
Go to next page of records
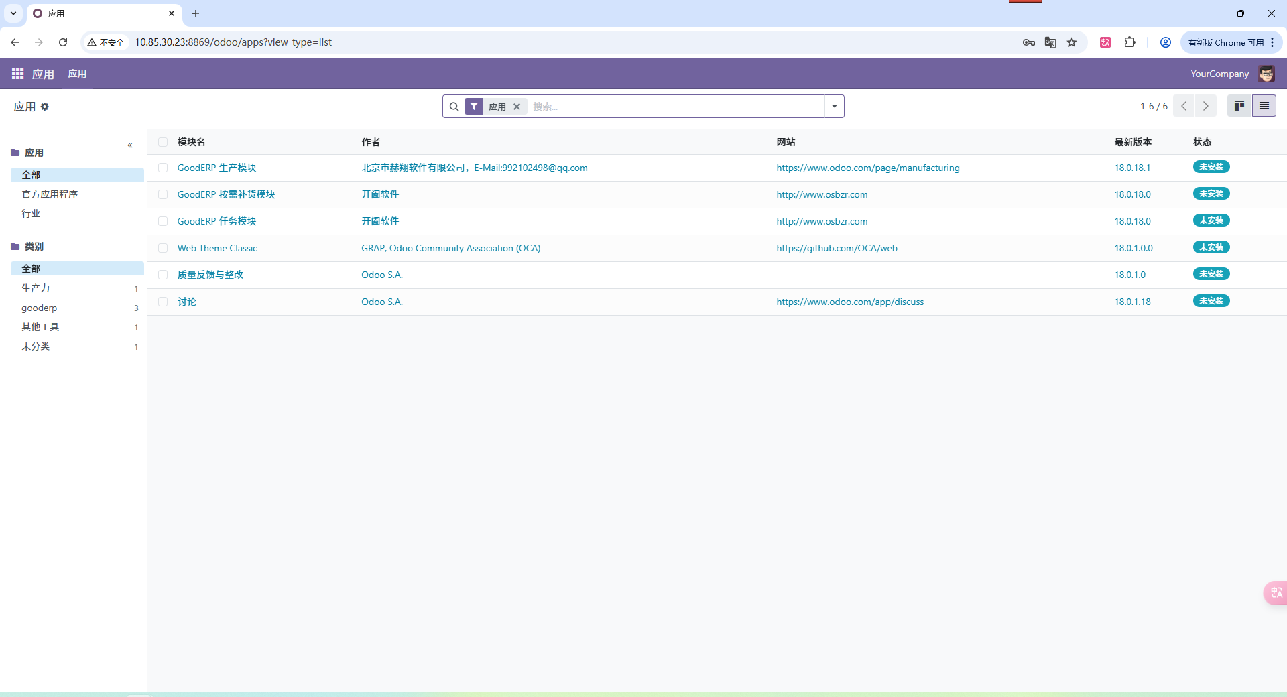(x=1206, y=106)
